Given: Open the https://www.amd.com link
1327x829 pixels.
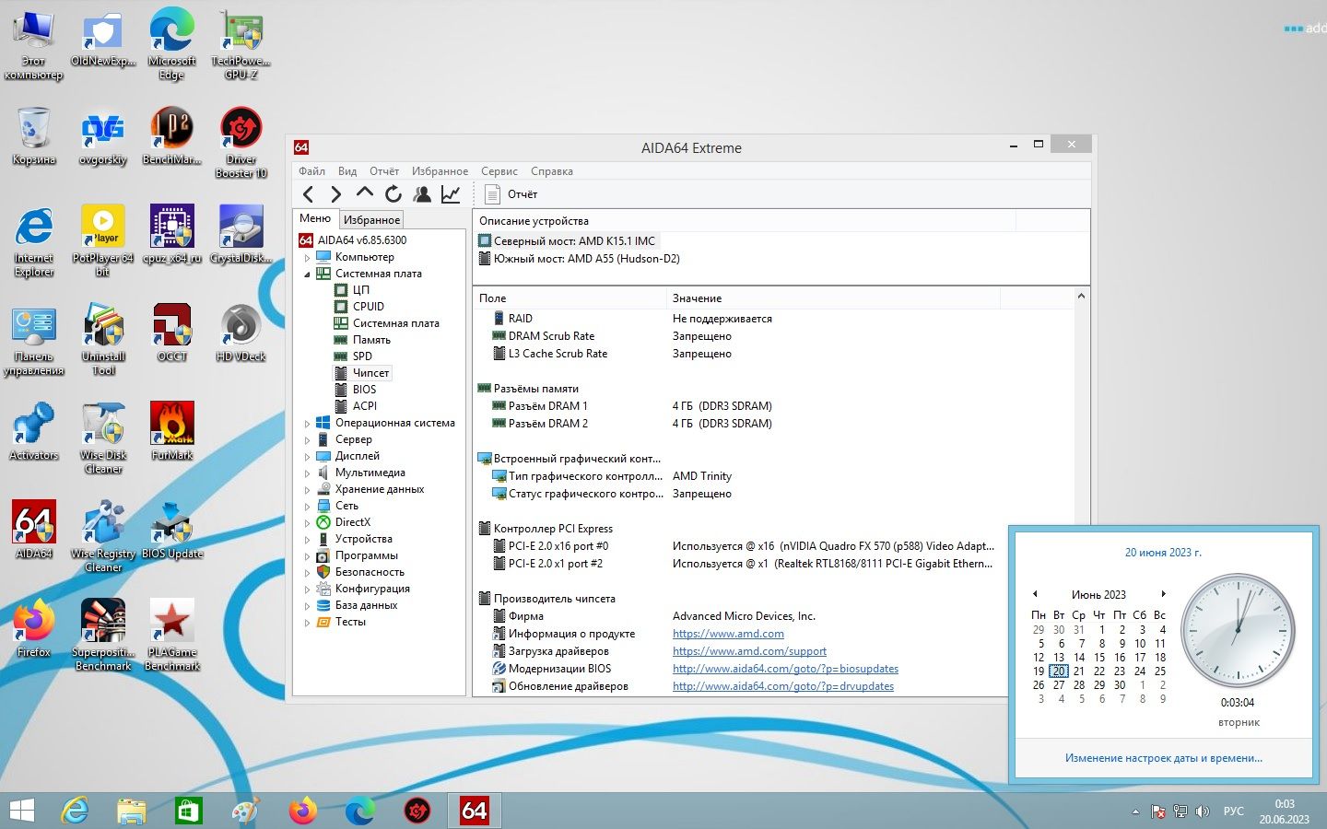Looking at the screenshot, I should pyautogui.click(x=728, y=634).
